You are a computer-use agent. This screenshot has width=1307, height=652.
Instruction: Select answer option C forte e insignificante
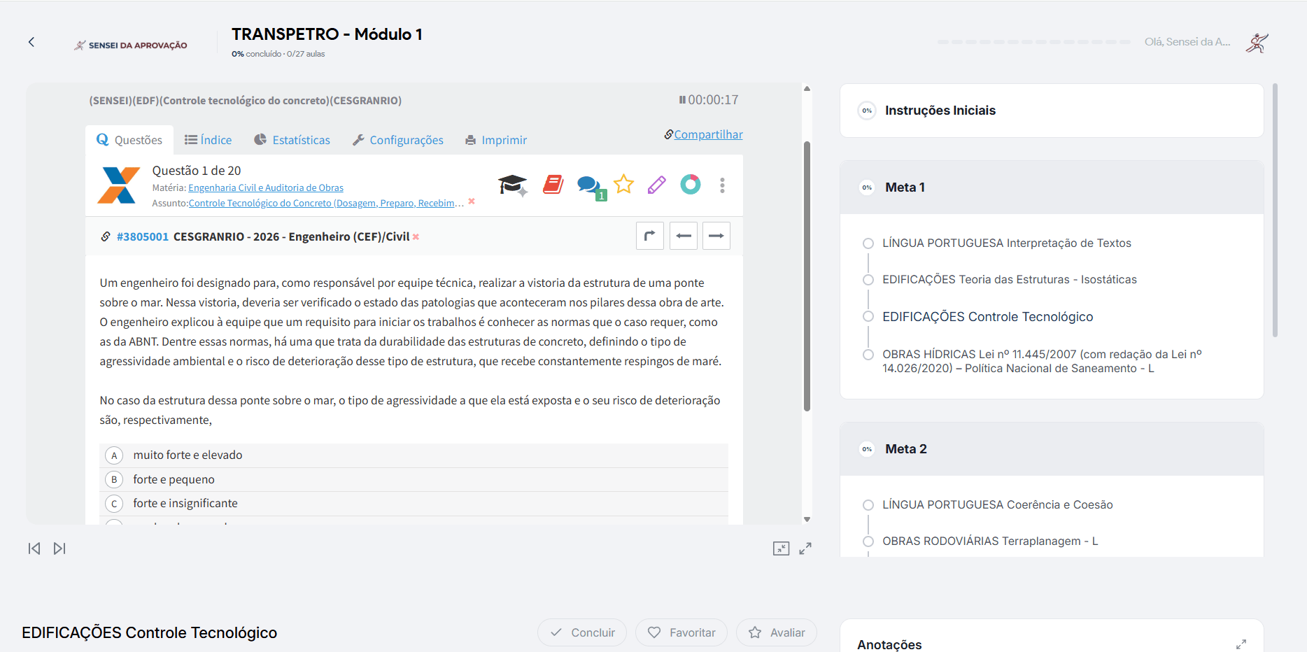(x=414, y=504)
